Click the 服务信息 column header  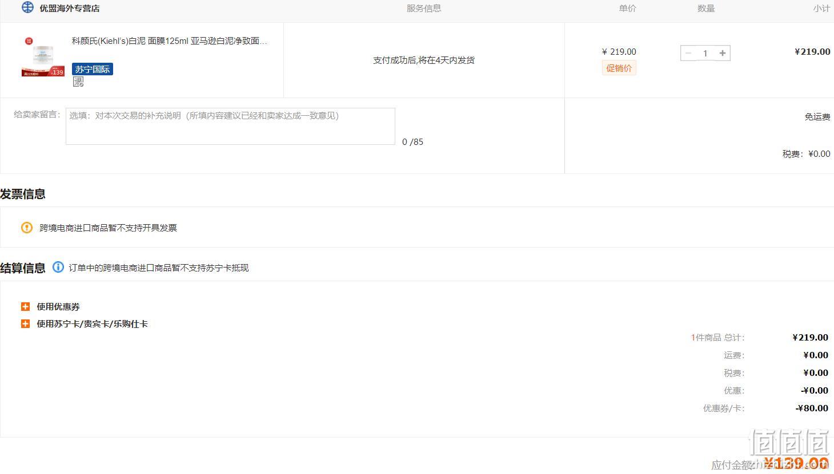tap(424, 9)
